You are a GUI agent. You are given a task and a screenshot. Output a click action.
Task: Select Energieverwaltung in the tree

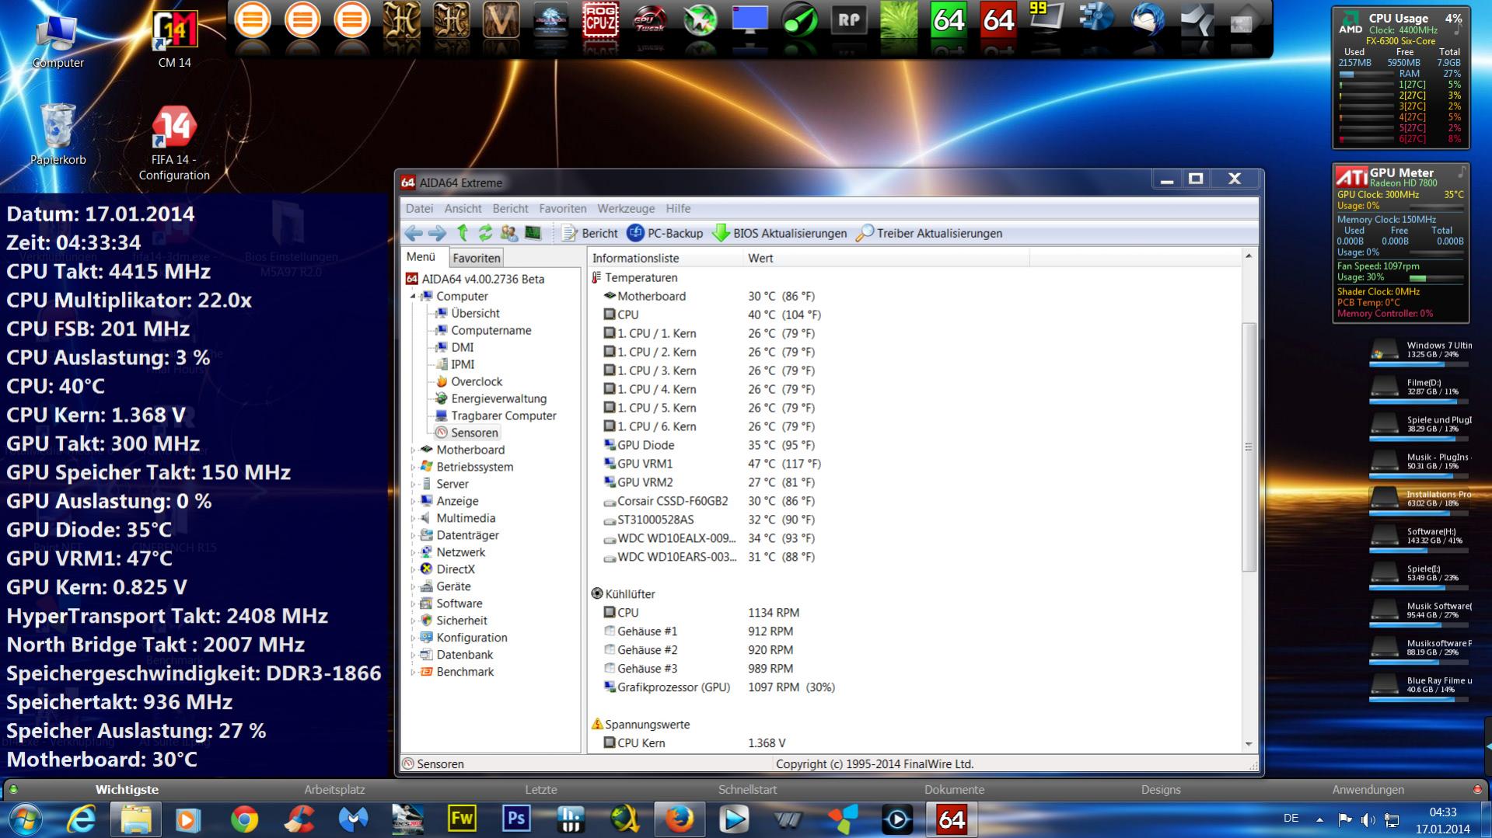[x=498, y=398]
